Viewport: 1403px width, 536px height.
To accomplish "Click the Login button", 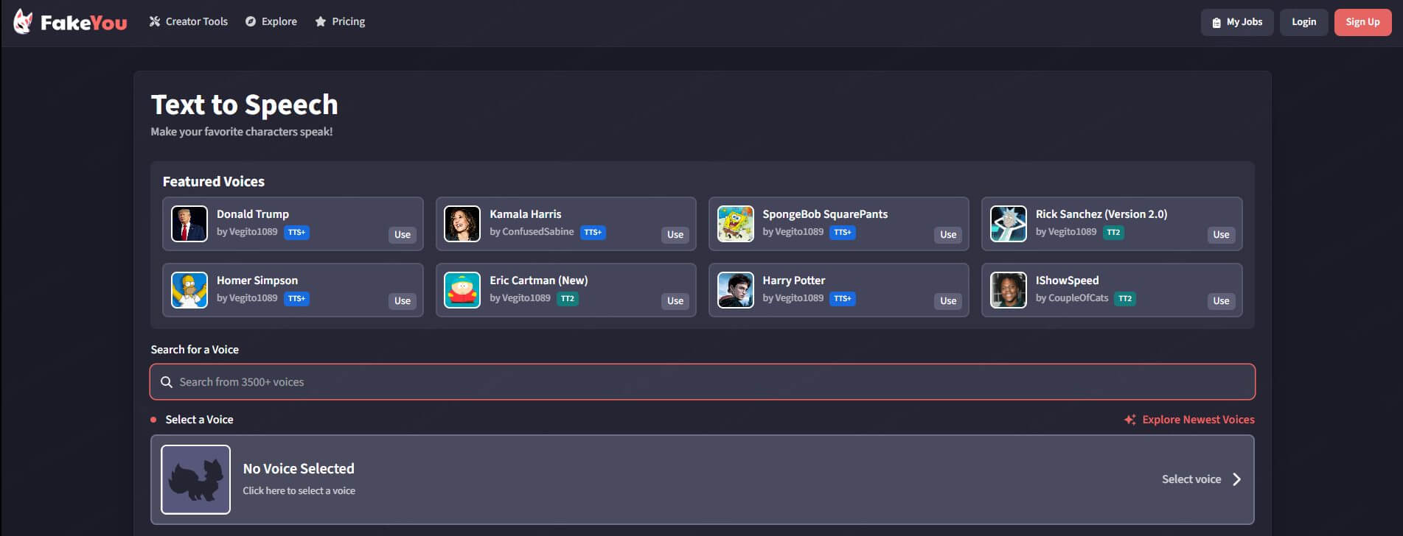I will point(1303,22).
